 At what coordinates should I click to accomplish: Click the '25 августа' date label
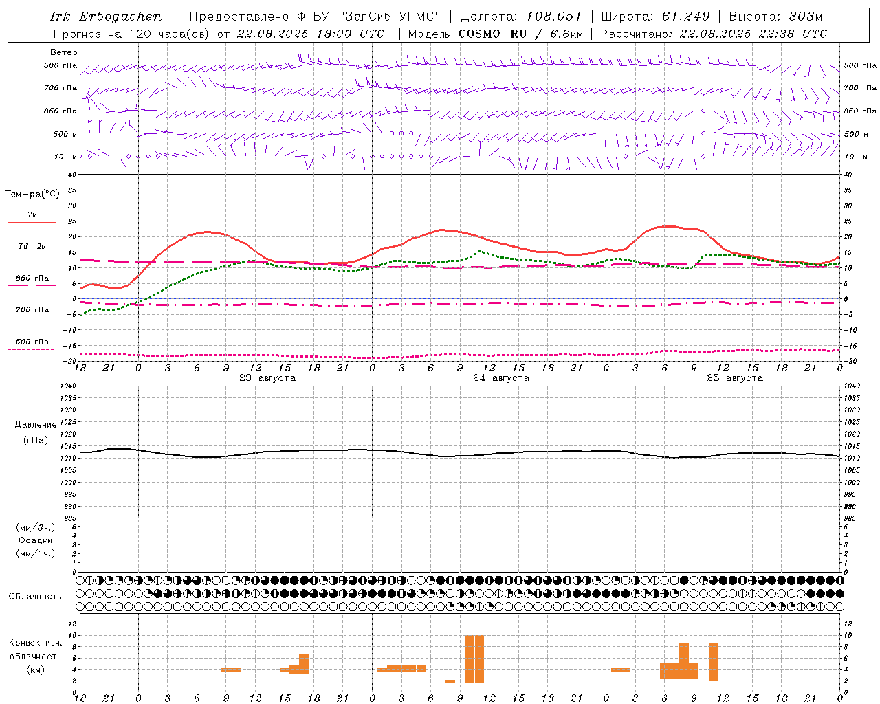point(735,378)
